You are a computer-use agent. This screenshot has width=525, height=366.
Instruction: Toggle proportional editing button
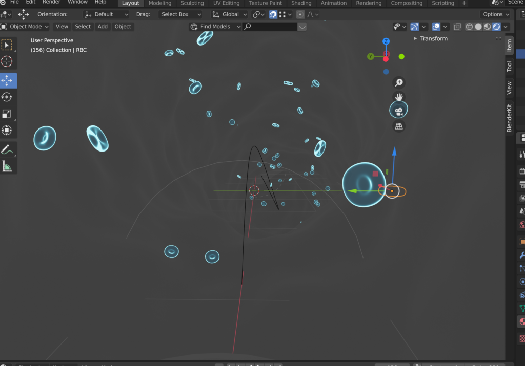[300, 14]
